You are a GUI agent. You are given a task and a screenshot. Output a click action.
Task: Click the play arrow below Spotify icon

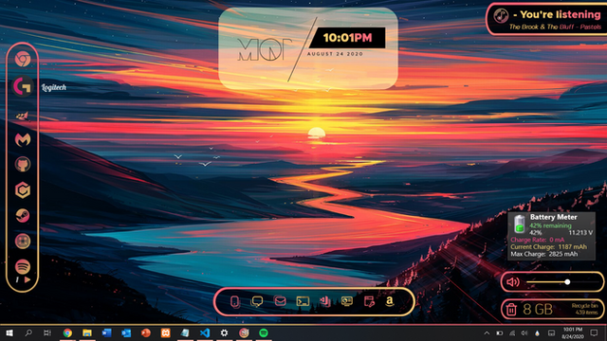(28, 279)
